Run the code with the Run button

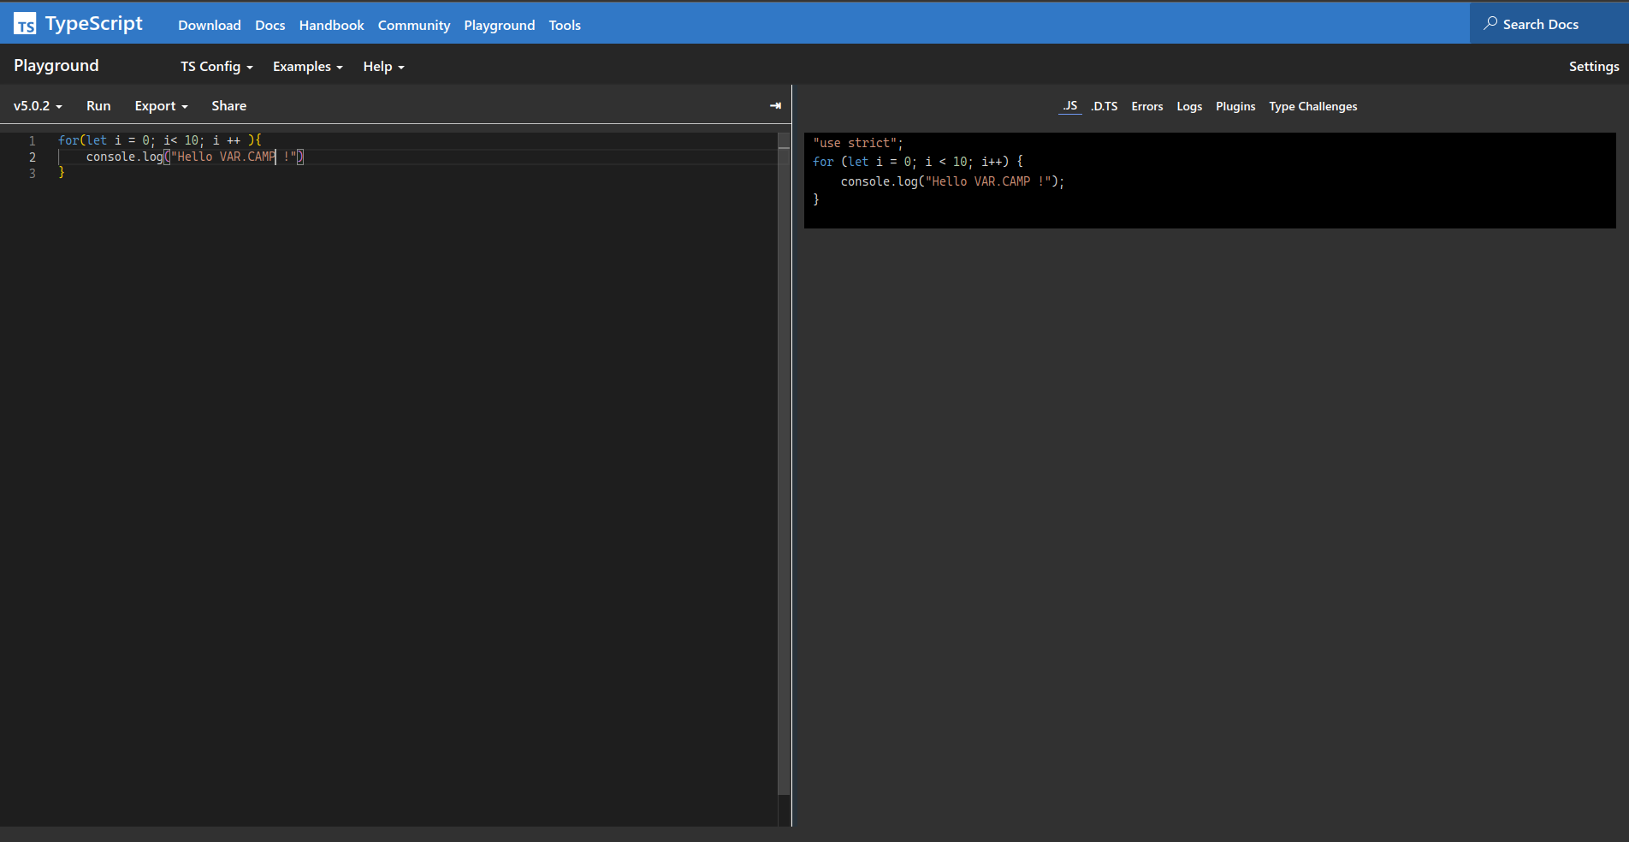[98, 106]
